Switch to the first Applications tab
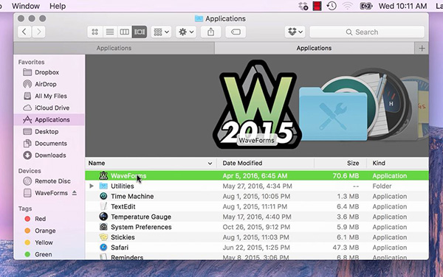 (x=114, y=48)
